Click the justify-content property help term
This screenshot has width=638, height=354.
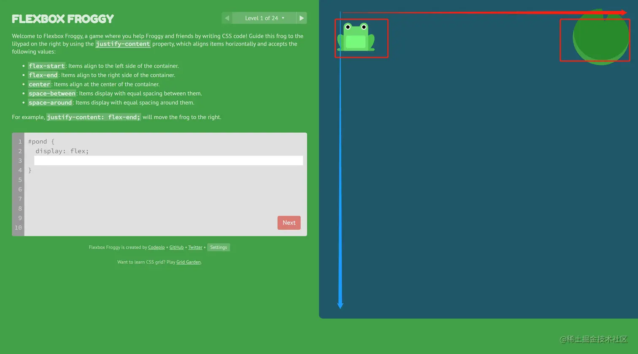[x=123, y=44]
